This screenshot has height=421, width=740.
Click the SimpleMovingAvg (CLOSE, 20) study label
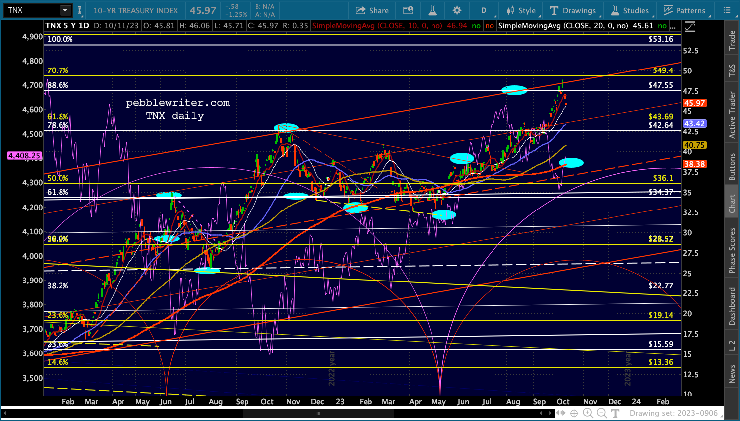(x=563, y=26)
